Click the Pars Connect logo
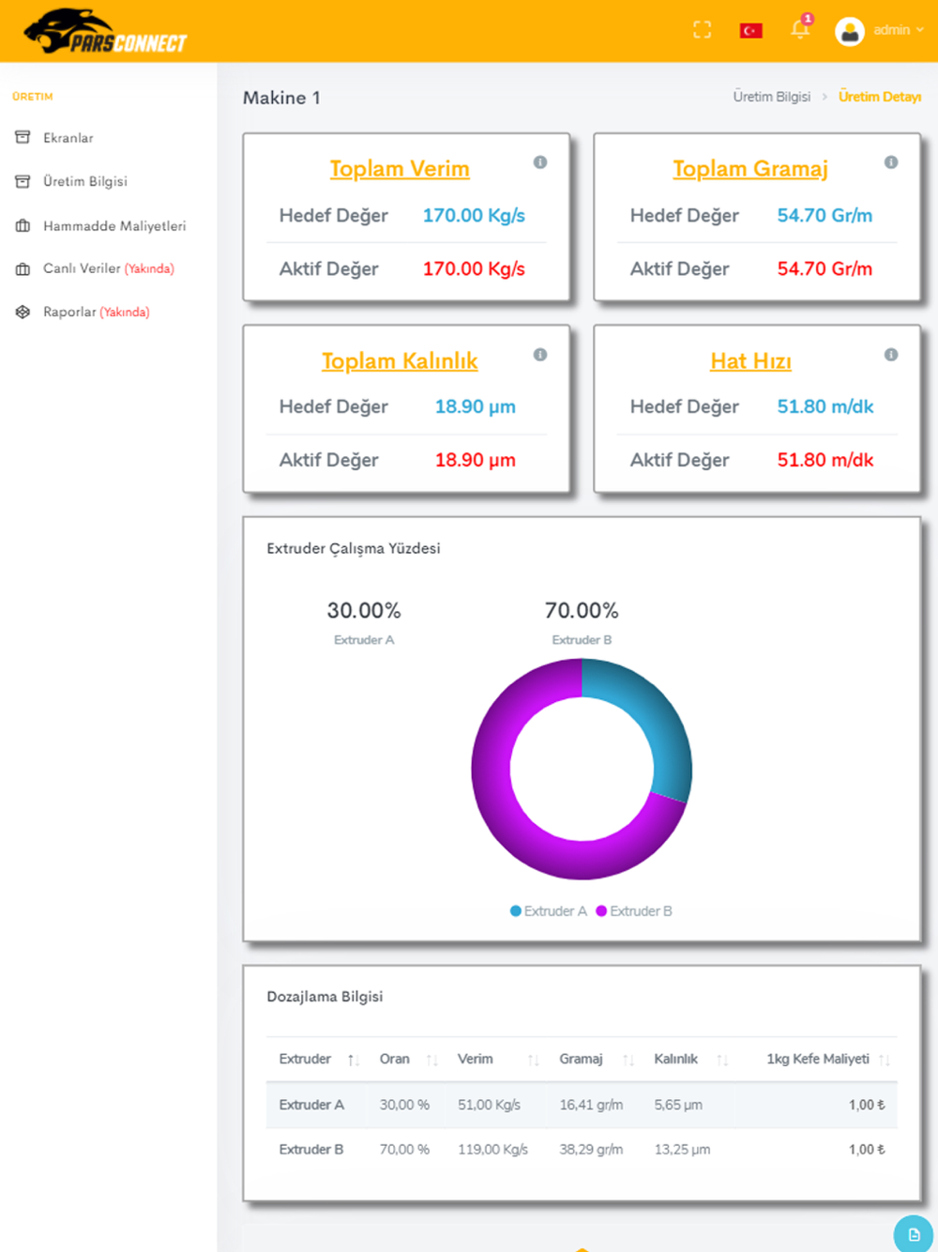 coord(105,32)
